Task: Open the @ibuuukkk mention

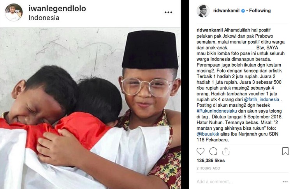Action: [208, 134]
